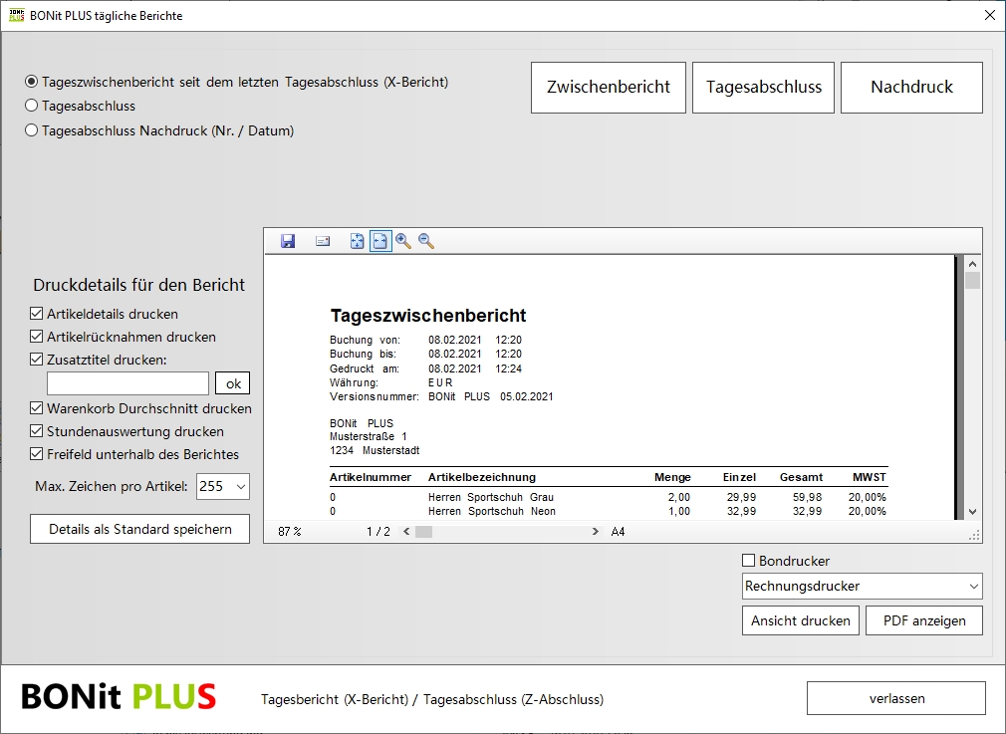Click the verlassen button

click(x=896, y=698)
